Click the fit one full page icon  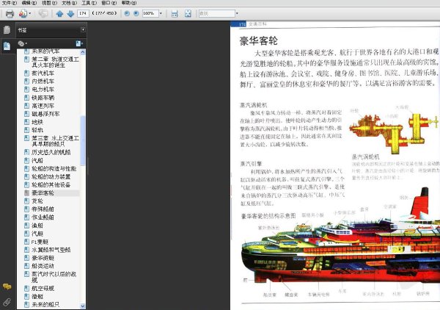[x=188, y=13]
